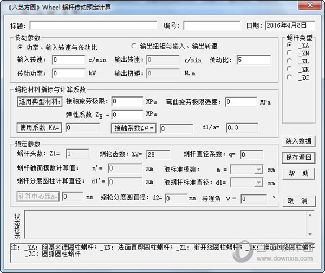
Task: Select the 功率、输入转速与传动比 radio option
Action: 21,48
